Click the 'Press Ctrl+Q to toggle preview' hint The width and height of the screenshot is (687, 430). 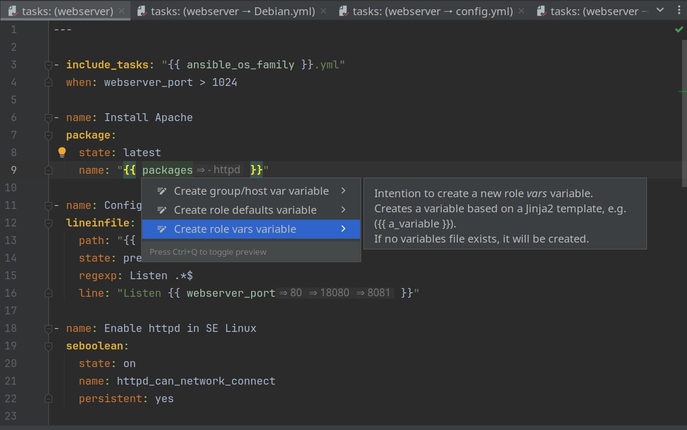[x=208, y=252]
